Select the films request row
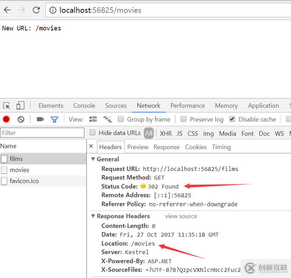The height and width of the screenshot is (278, 291). click(x=43, y=159)
